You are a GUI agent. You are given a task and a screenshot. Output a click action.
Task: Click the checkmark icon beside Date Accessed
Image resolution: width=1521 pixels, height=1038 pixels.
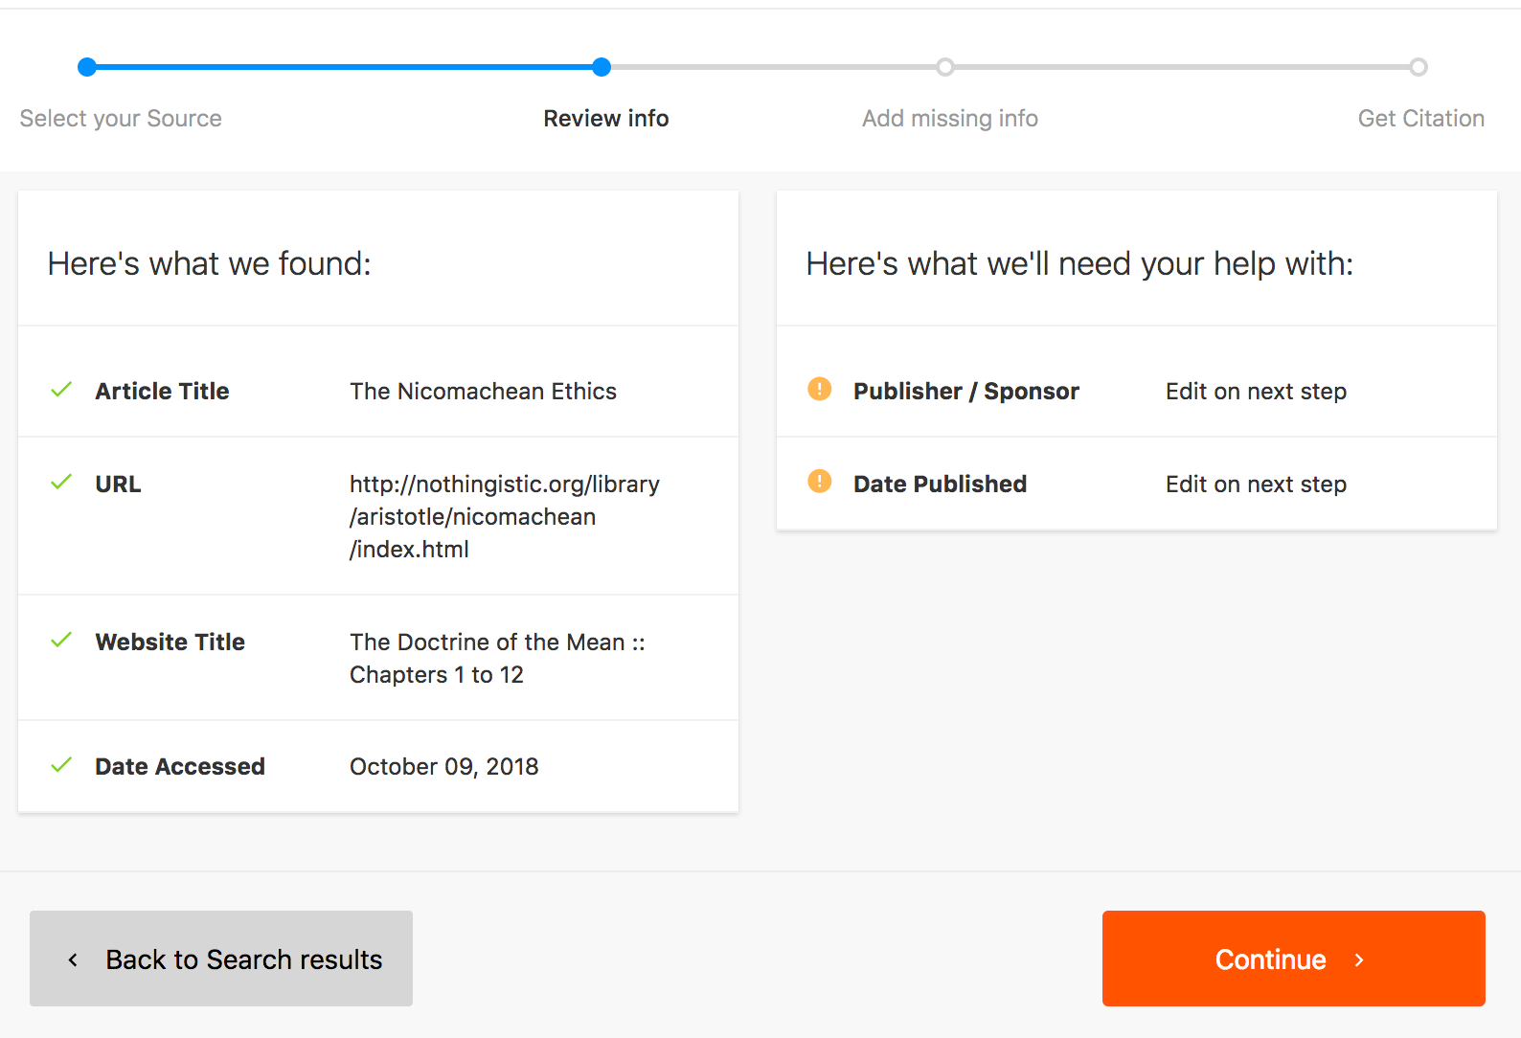click(x=61, y=765)
